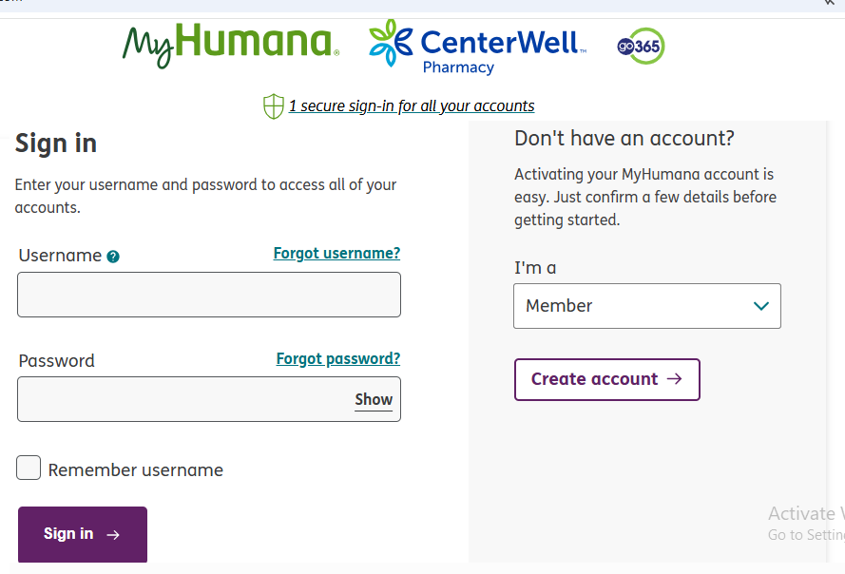
Task: Toggle Show to reveal the password
Action: [373, 399]
